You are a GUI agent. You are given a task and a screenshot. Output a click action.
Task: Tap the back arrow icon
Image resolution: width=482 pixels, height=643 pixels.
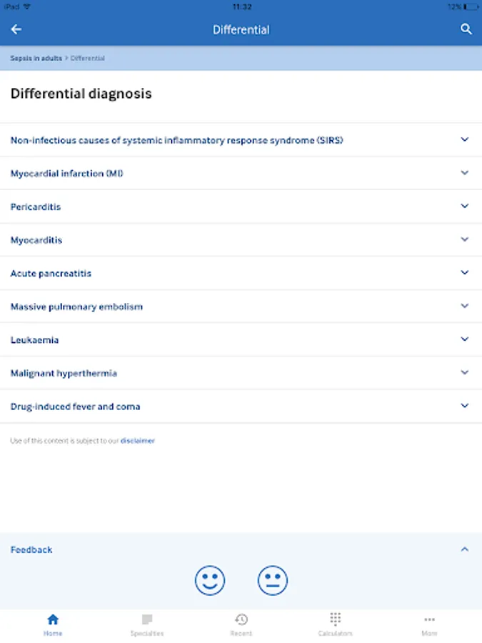(16, 29)
